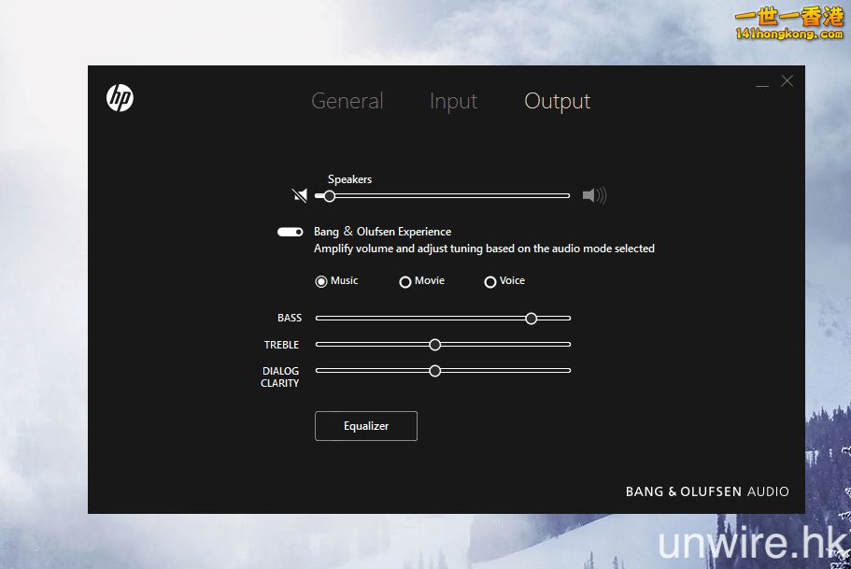Click the DIALOG CLARITY label
Image resolution: width=851 pixels, height=569 pixels.
[280, 377]
